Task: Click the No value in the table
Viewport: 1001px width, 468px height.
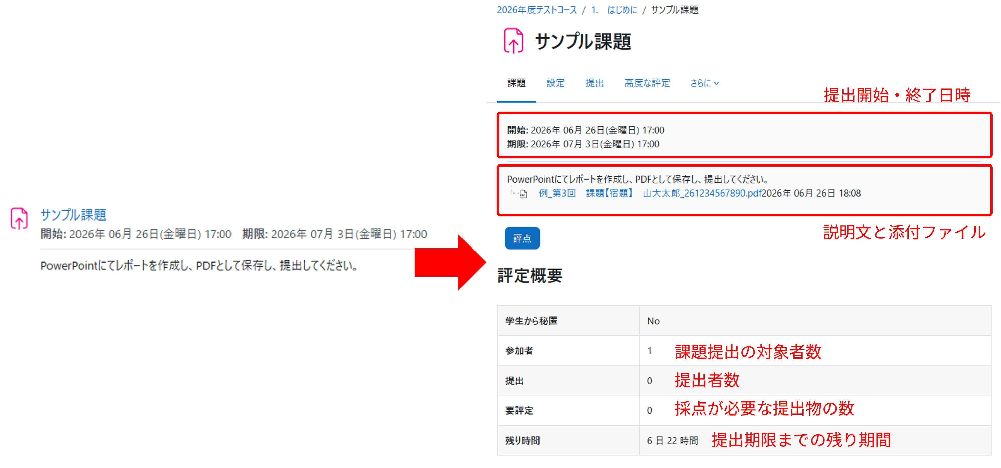Action: pos(653,321)
